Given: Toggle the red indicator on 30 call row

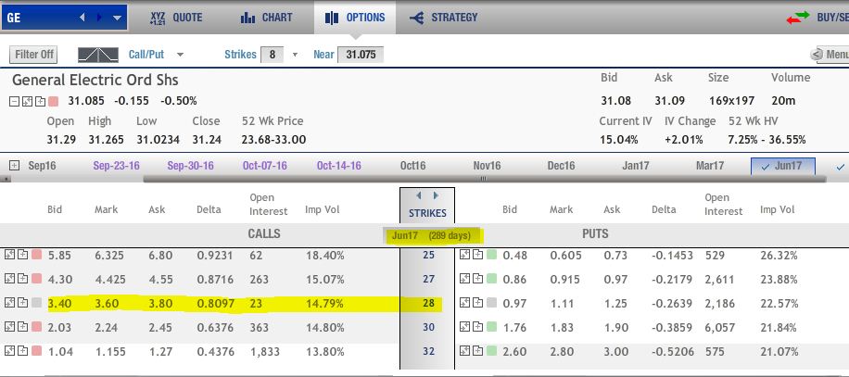Looking at the screenshot, I should coord(37,327).
